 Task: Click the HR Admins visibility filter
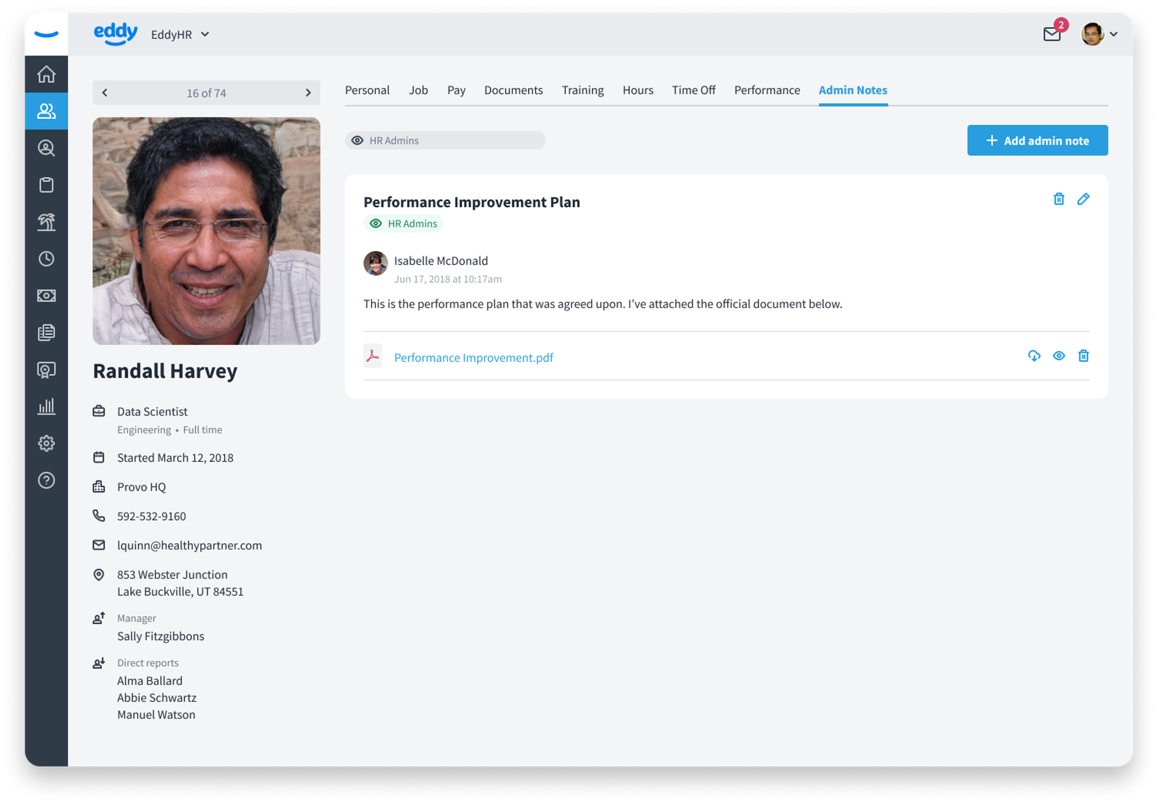(445, 140)
